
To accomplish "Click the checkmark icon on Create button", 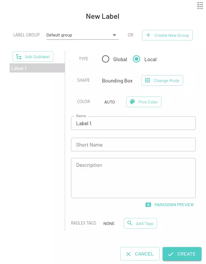I will (171, 254).
